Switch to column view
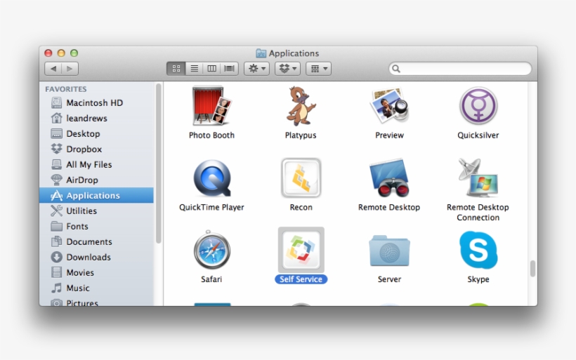 211,69
